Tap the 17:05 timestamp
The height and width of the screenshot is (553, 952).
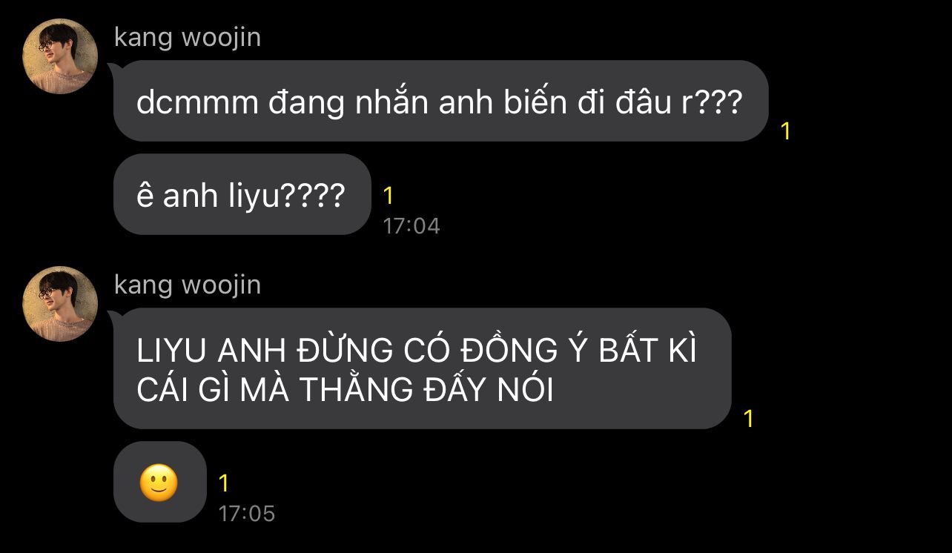coord(247,514)
